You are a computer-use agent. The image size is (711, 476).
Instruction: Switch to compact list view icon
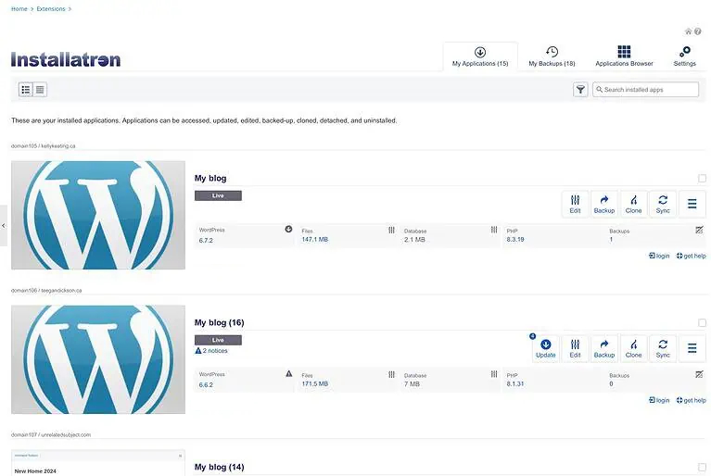(x=41, y=90)
